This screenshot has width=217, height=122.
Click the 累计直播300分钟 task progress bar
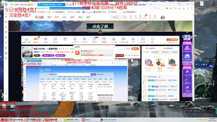[97, 55]
